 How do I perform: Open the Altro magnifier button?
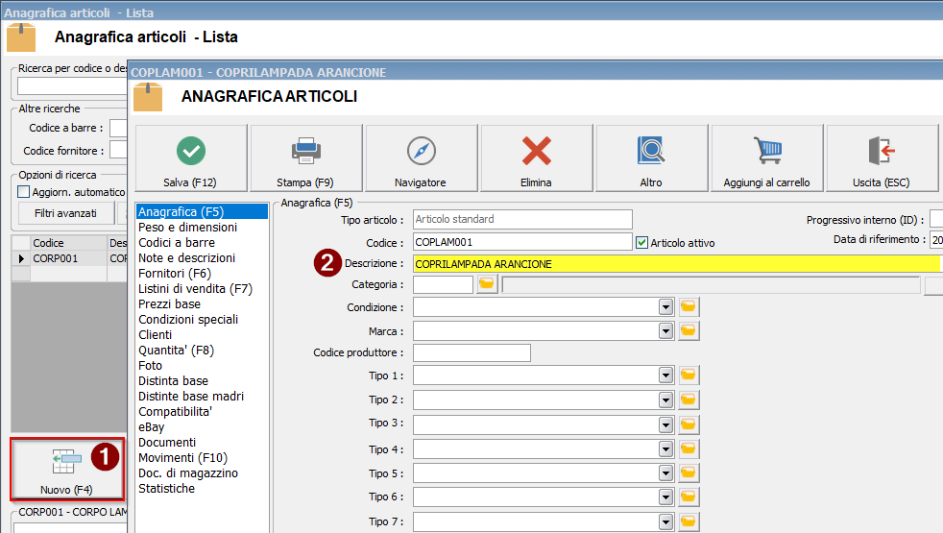[x=651, y=159]
